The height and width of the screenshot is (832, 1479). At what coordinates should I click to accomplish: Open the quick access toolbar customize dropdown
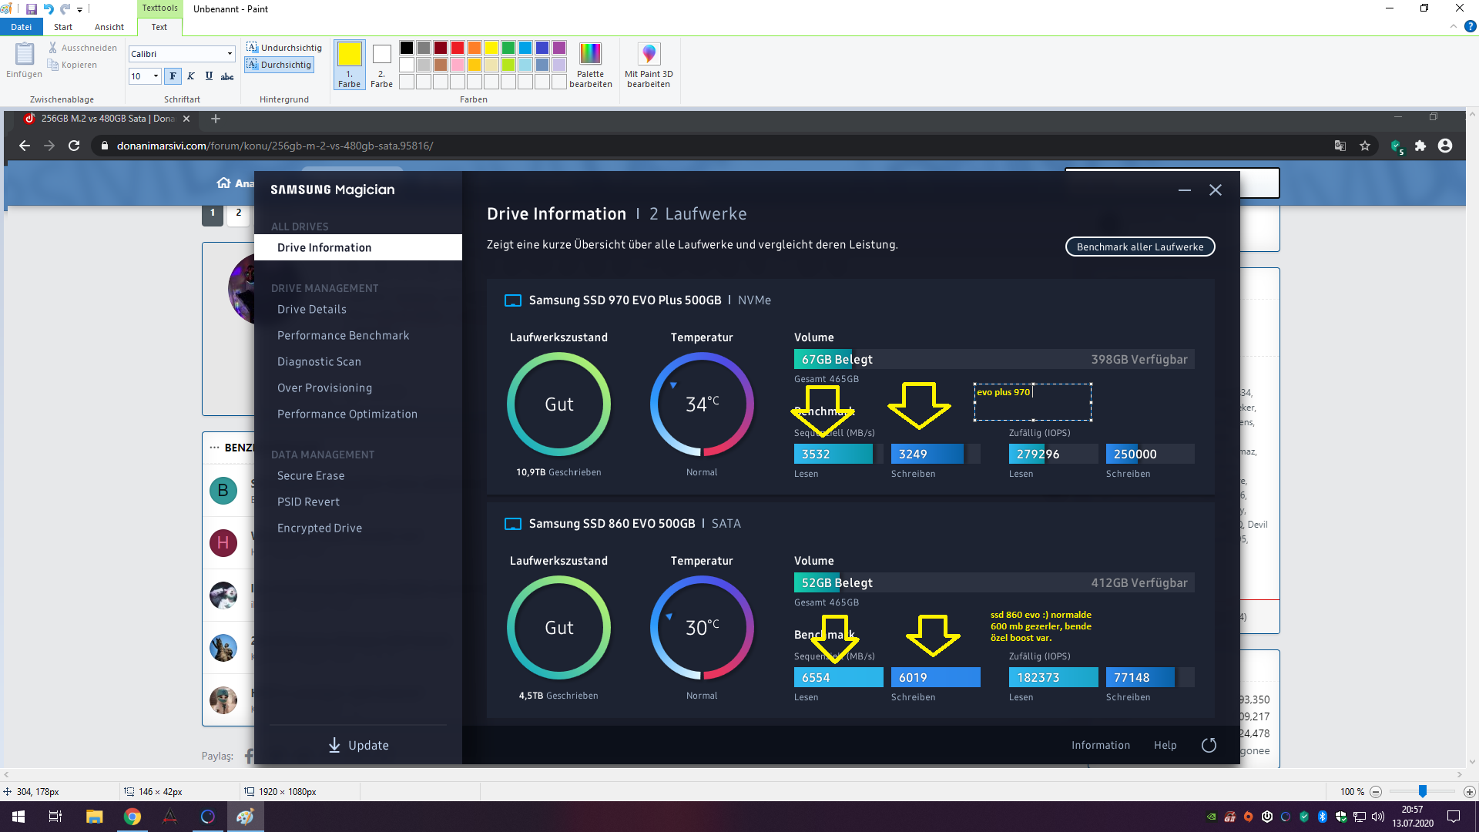pos(79,9)
